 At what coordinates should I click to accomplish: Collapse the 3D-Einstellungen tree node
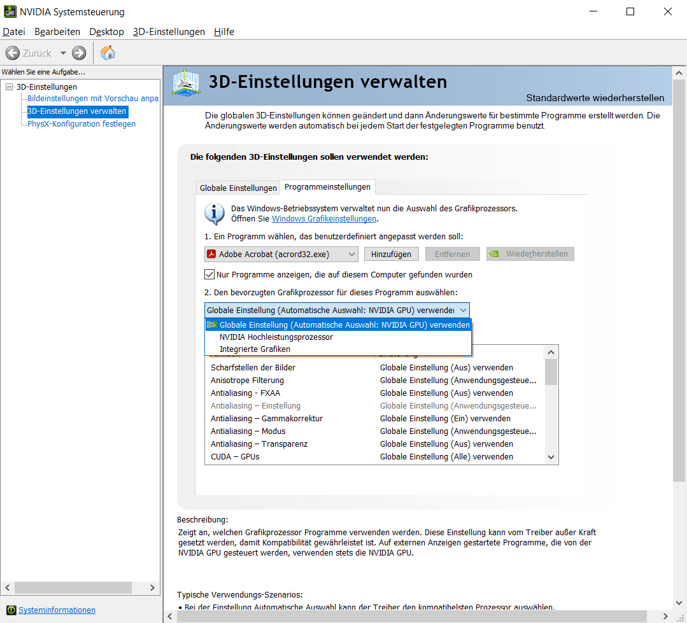[x=9, y=87]
